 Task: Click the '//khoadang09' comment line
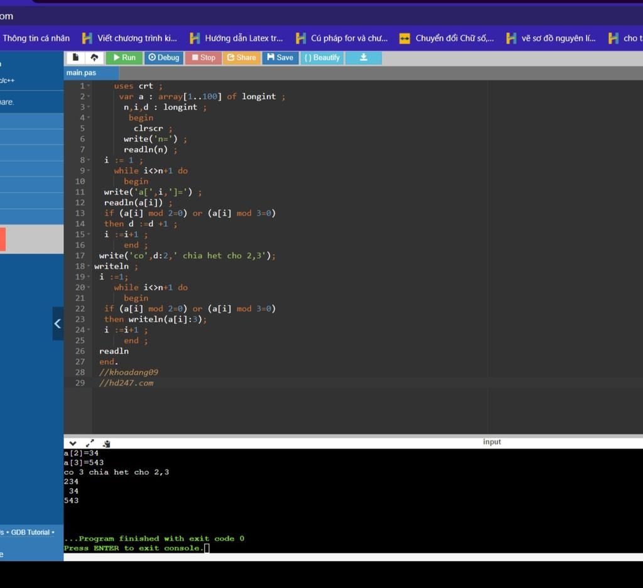(x=128, y=372)
